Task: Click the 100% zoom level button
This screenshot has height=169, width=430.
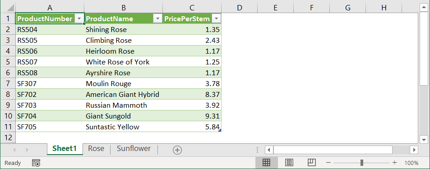Action: (x=412, y=163)
